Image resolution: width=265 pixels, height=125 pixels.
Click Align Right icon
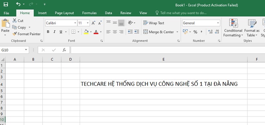(121, 32)
